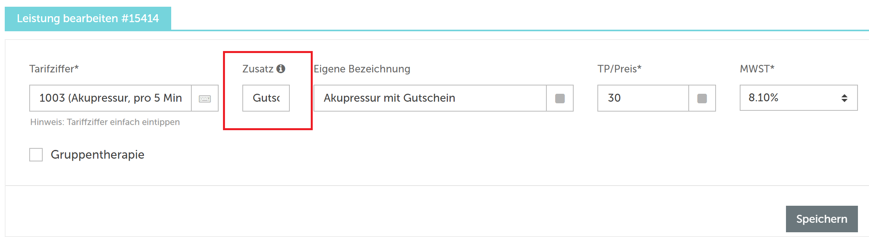Click the TP/Preis* label
The height and width of the screenshot is (237, 869).
pos(620,69)
